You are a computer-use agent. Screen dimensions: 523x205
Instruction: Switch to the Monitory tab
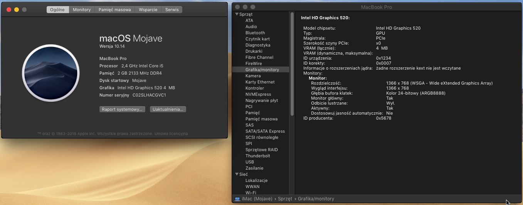point(82,10)
